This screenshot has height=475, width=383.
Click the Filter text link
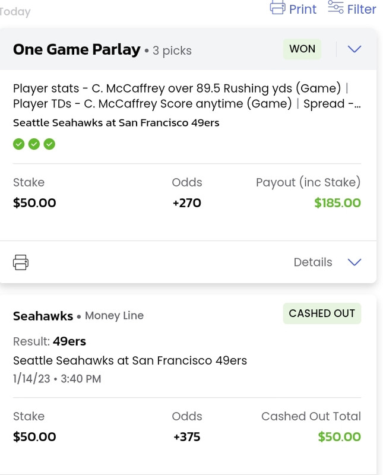(x=362, y=9)
